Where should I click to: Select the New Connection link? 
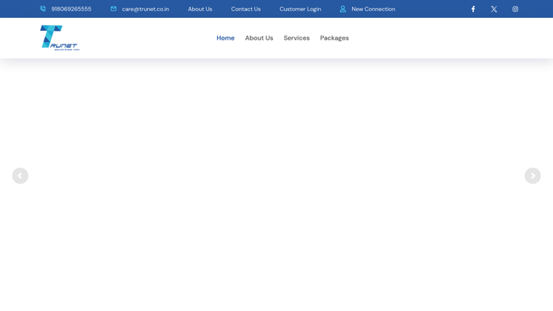[x=373, y=9]
